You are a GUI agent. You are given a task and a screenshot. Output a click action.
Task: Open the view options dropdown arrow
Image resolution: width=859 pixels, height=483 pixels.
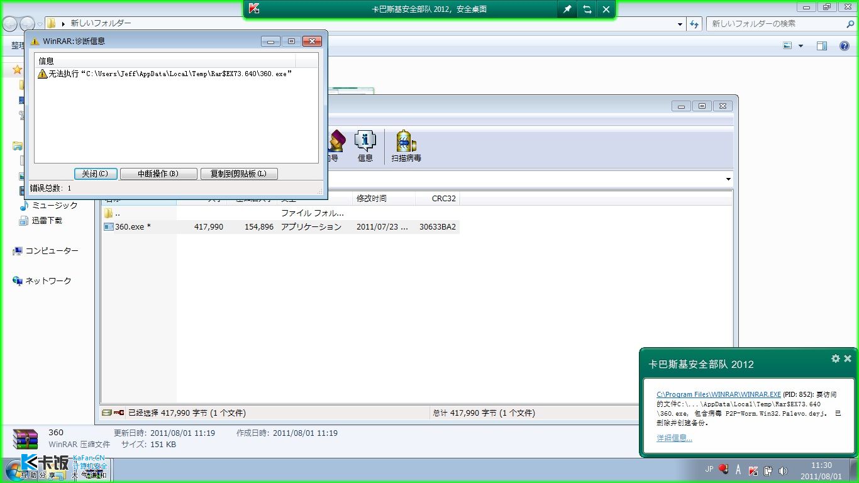click(x=801, y=46)
